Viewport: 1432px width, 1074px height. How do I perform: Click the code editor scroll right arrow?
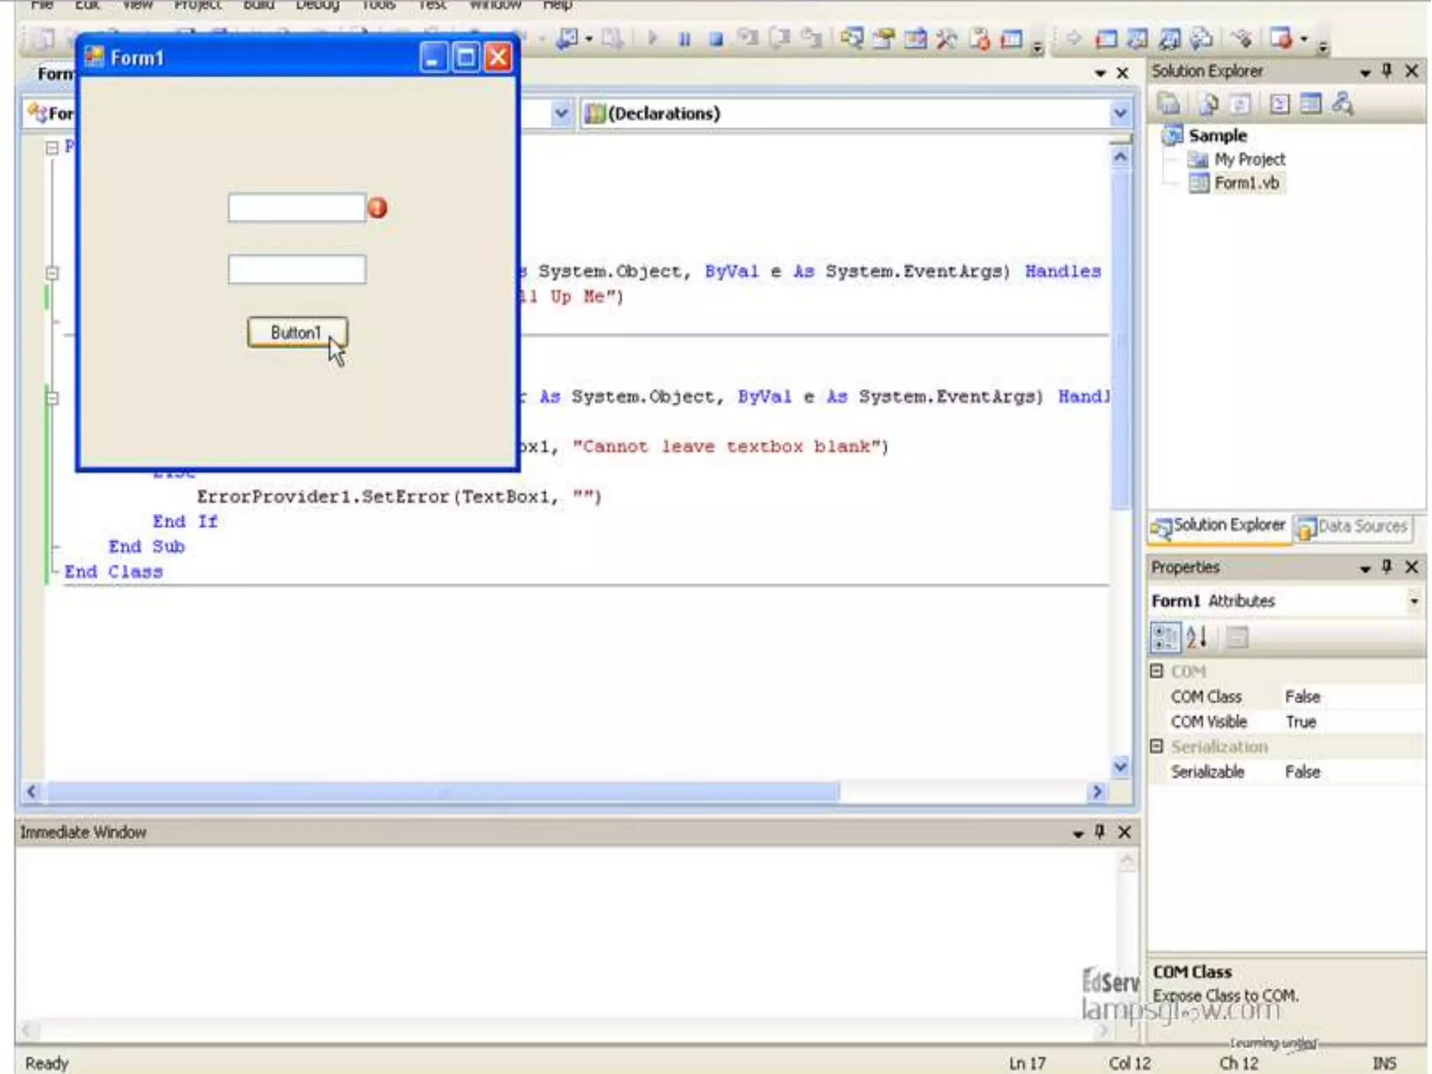[1097, 792]
